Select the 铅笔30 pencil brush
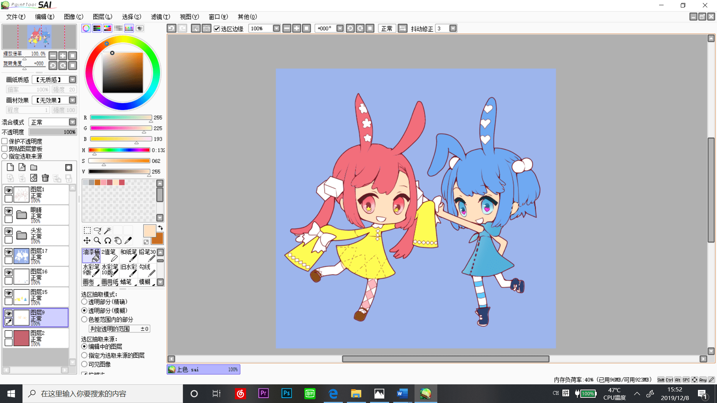 tap(147, 256)
